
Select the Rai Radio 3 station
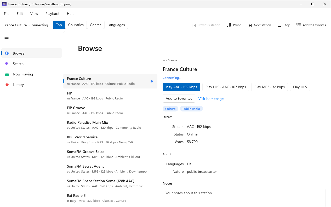(x=110, y=198)
